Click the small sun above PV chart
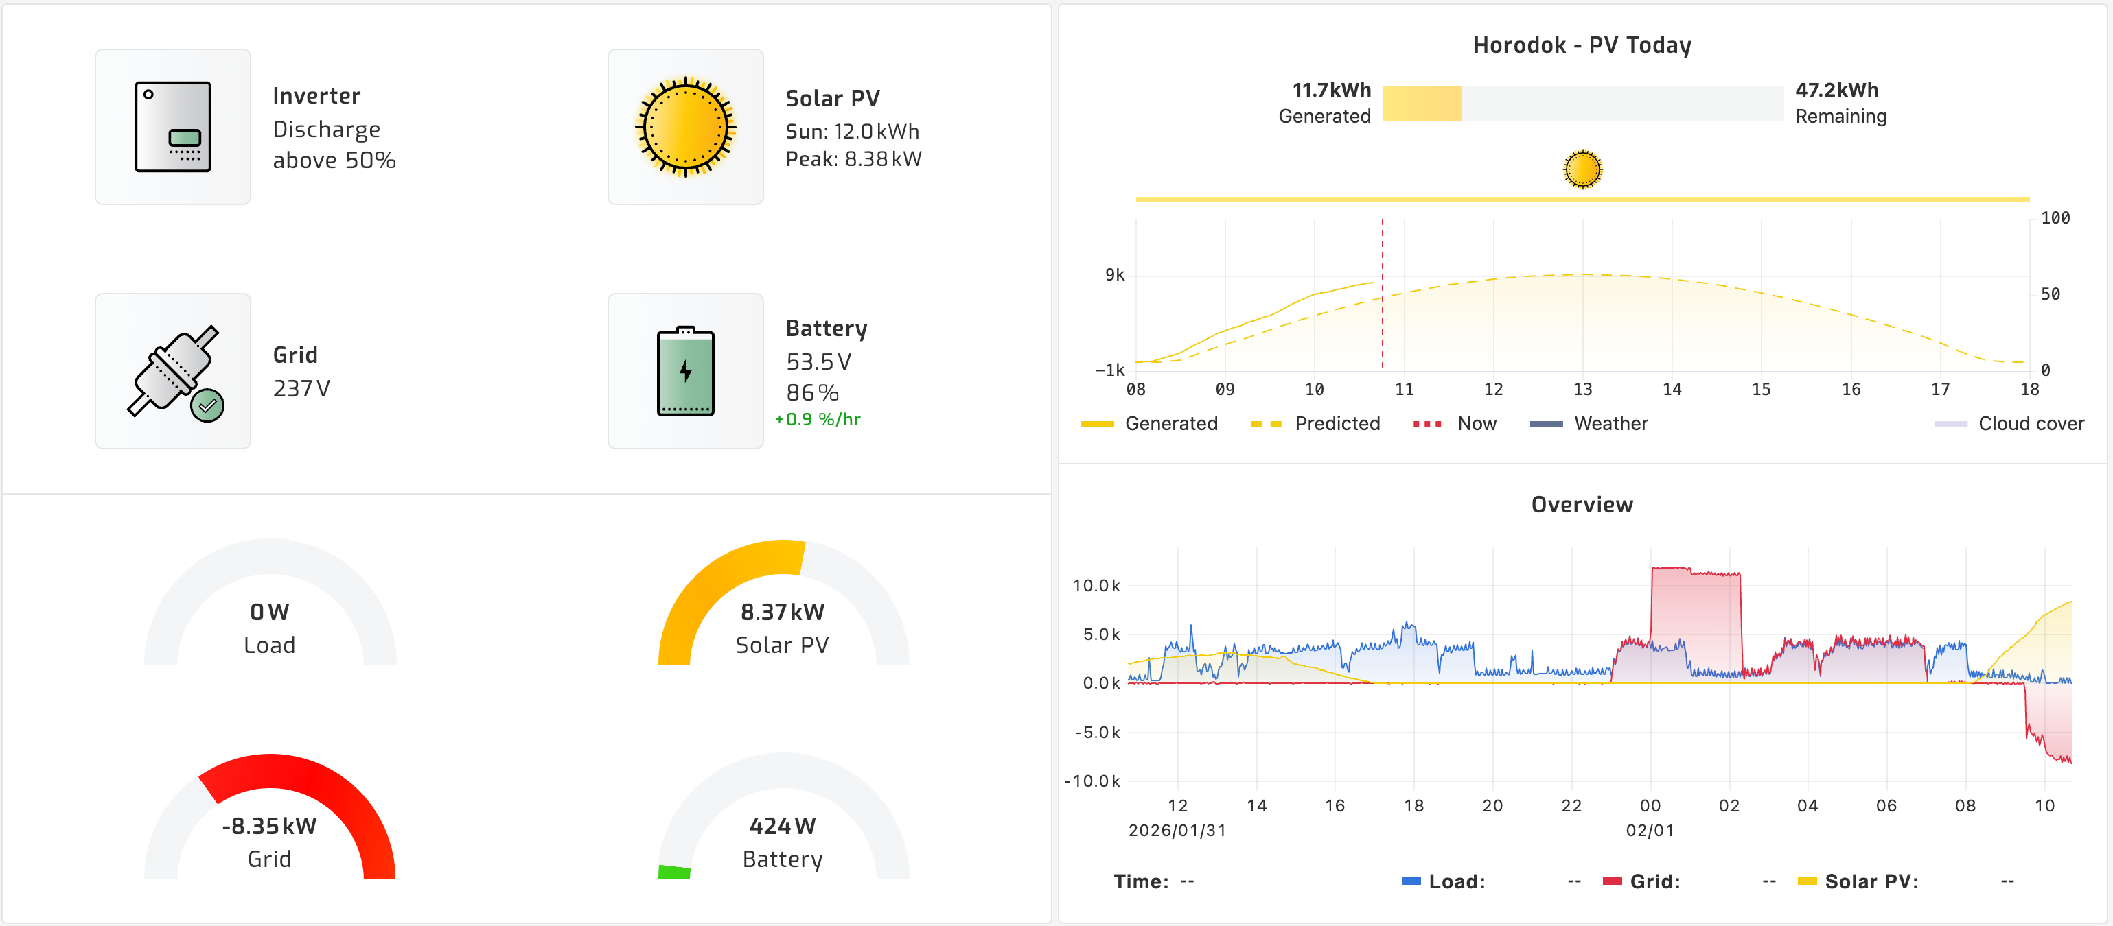The height and width of the screenshot is (926, 2113). (x=1582, y=169)
